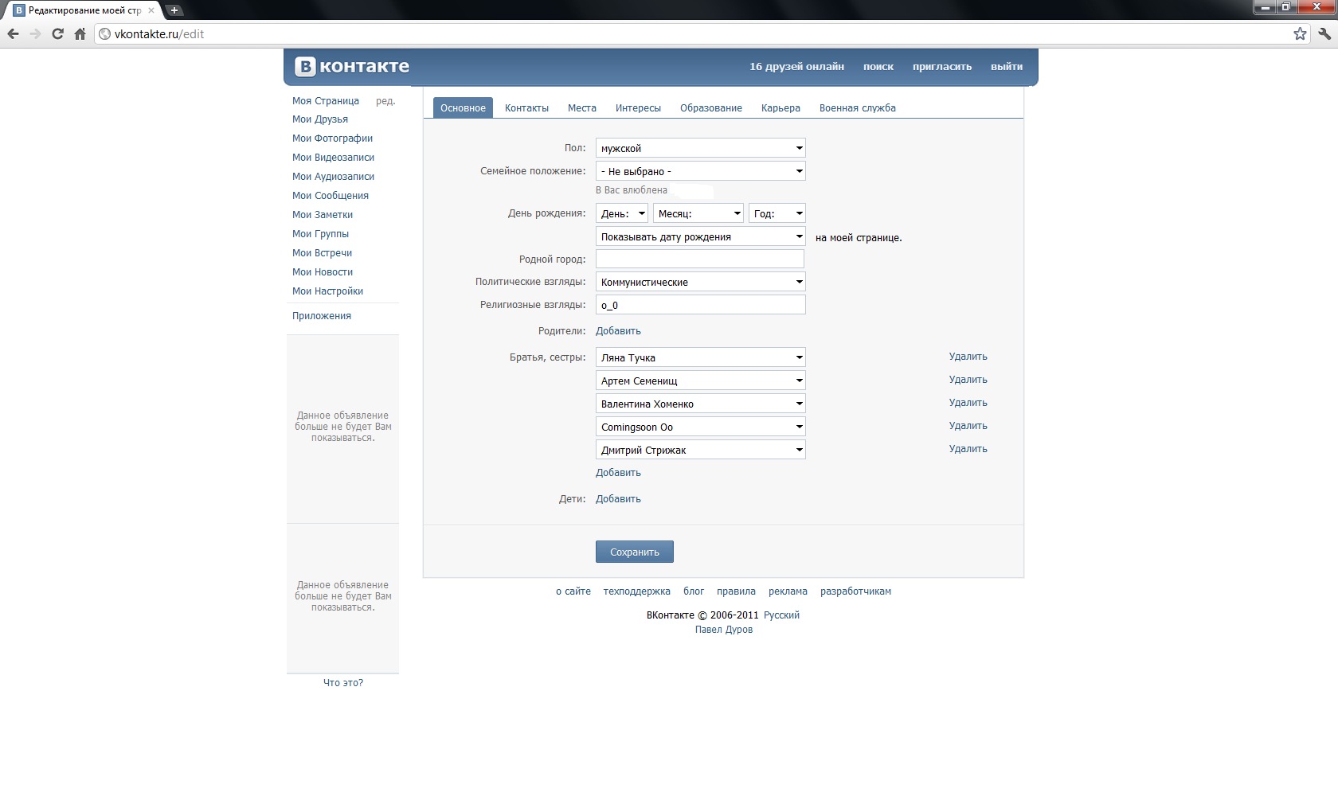Click the Родной город input field
1338x804 pixels.
[699, 259]
